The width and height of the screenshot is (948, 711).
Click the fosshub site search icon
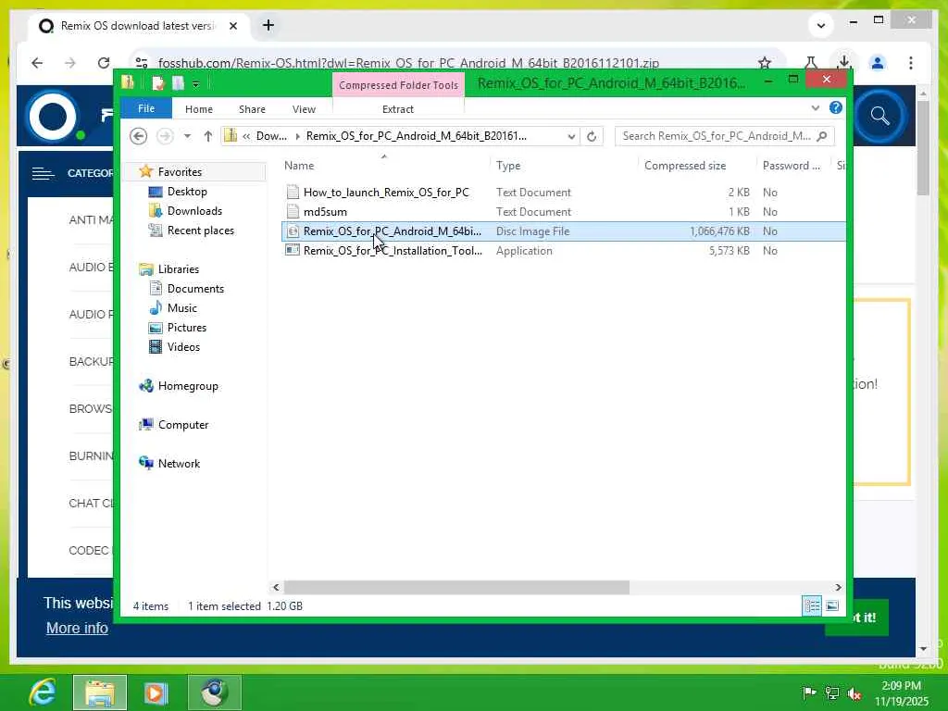[880, 116]
